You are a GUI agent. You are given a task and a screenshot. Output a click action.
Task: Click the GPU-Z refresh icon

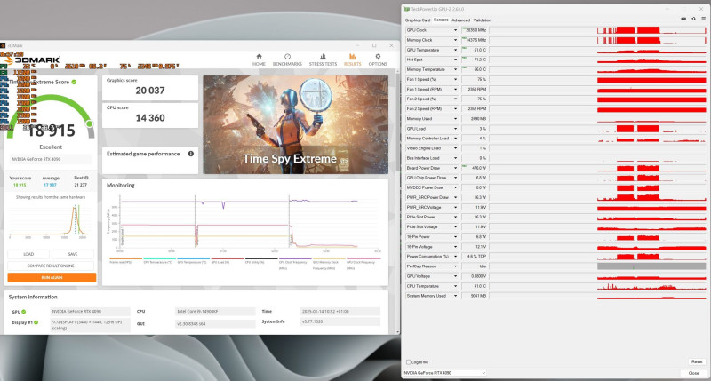coord(693,19)
